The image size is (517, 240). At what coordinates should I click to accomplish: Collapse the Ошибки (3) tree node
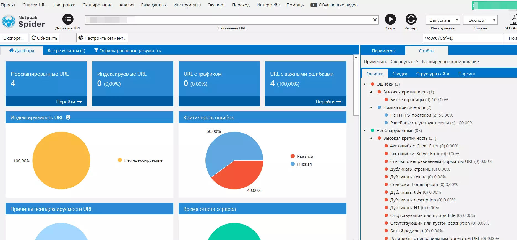(364, 84)
